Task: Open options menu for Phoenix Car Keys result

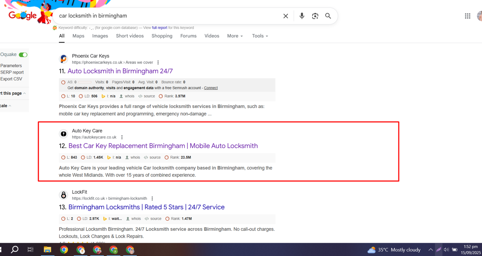Action: point(158,63)
